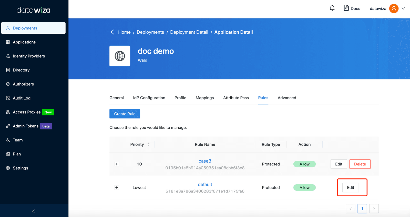This screenshot has height=217, width=410.
Task: Expand the case3 rule row
Action: pyautogui.click(x=117, y=164)
